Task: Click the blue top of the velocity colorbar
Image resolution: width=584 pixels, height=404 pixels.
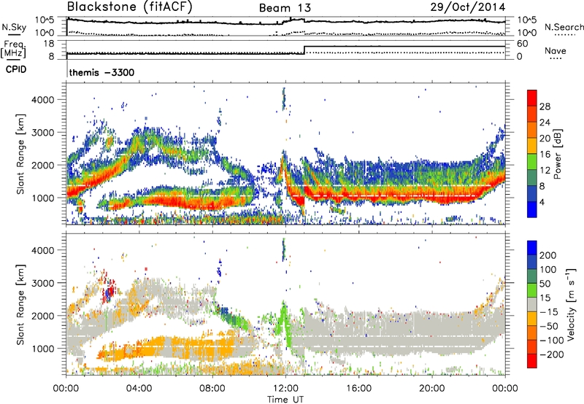Action: [532, 247]
